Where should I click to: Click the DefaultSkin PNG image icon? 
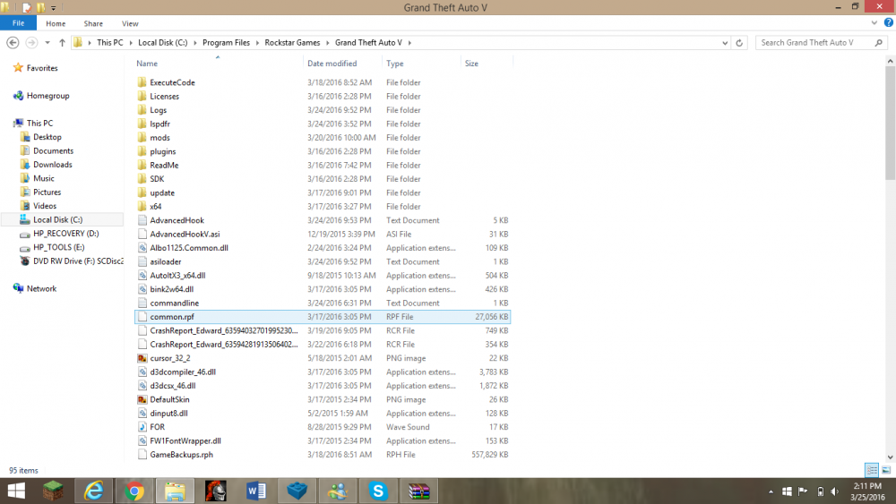[x=142, y=399]
